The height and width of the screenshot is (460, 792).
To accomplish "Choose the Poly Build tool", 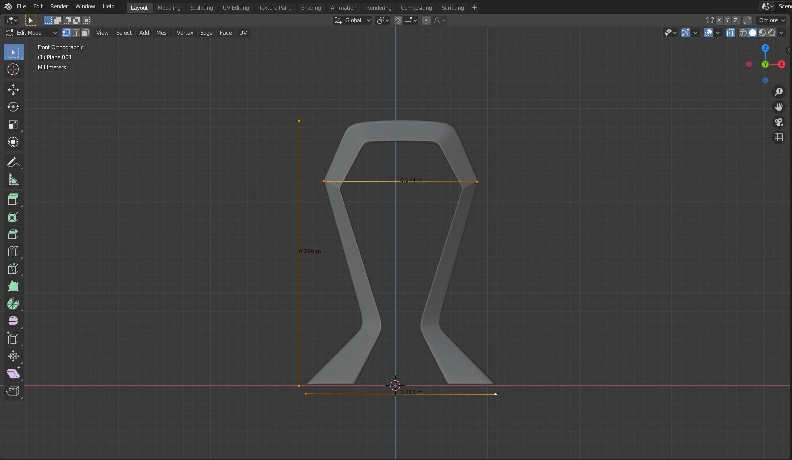I will [x=13, y=286].
